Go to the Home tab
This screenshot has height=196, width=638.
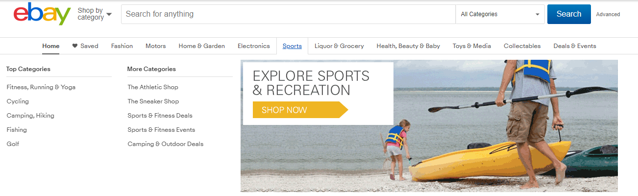(x=51, y=46)
